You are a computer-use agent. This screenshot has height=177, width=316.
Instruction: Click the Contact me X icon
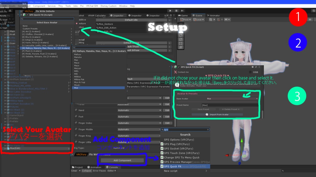coord(175,72)
